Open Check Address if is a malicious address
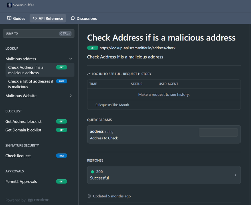Viewport: 251px width, 205px height. 40,70
